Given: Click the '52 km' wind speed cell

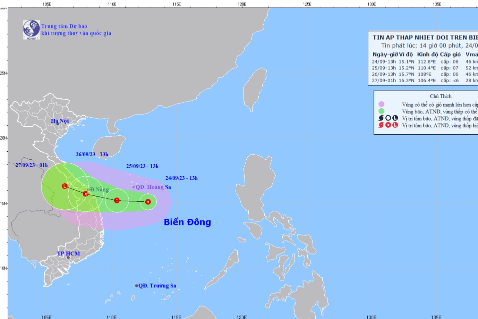Looking at the screenshot, I should (472, 68).
